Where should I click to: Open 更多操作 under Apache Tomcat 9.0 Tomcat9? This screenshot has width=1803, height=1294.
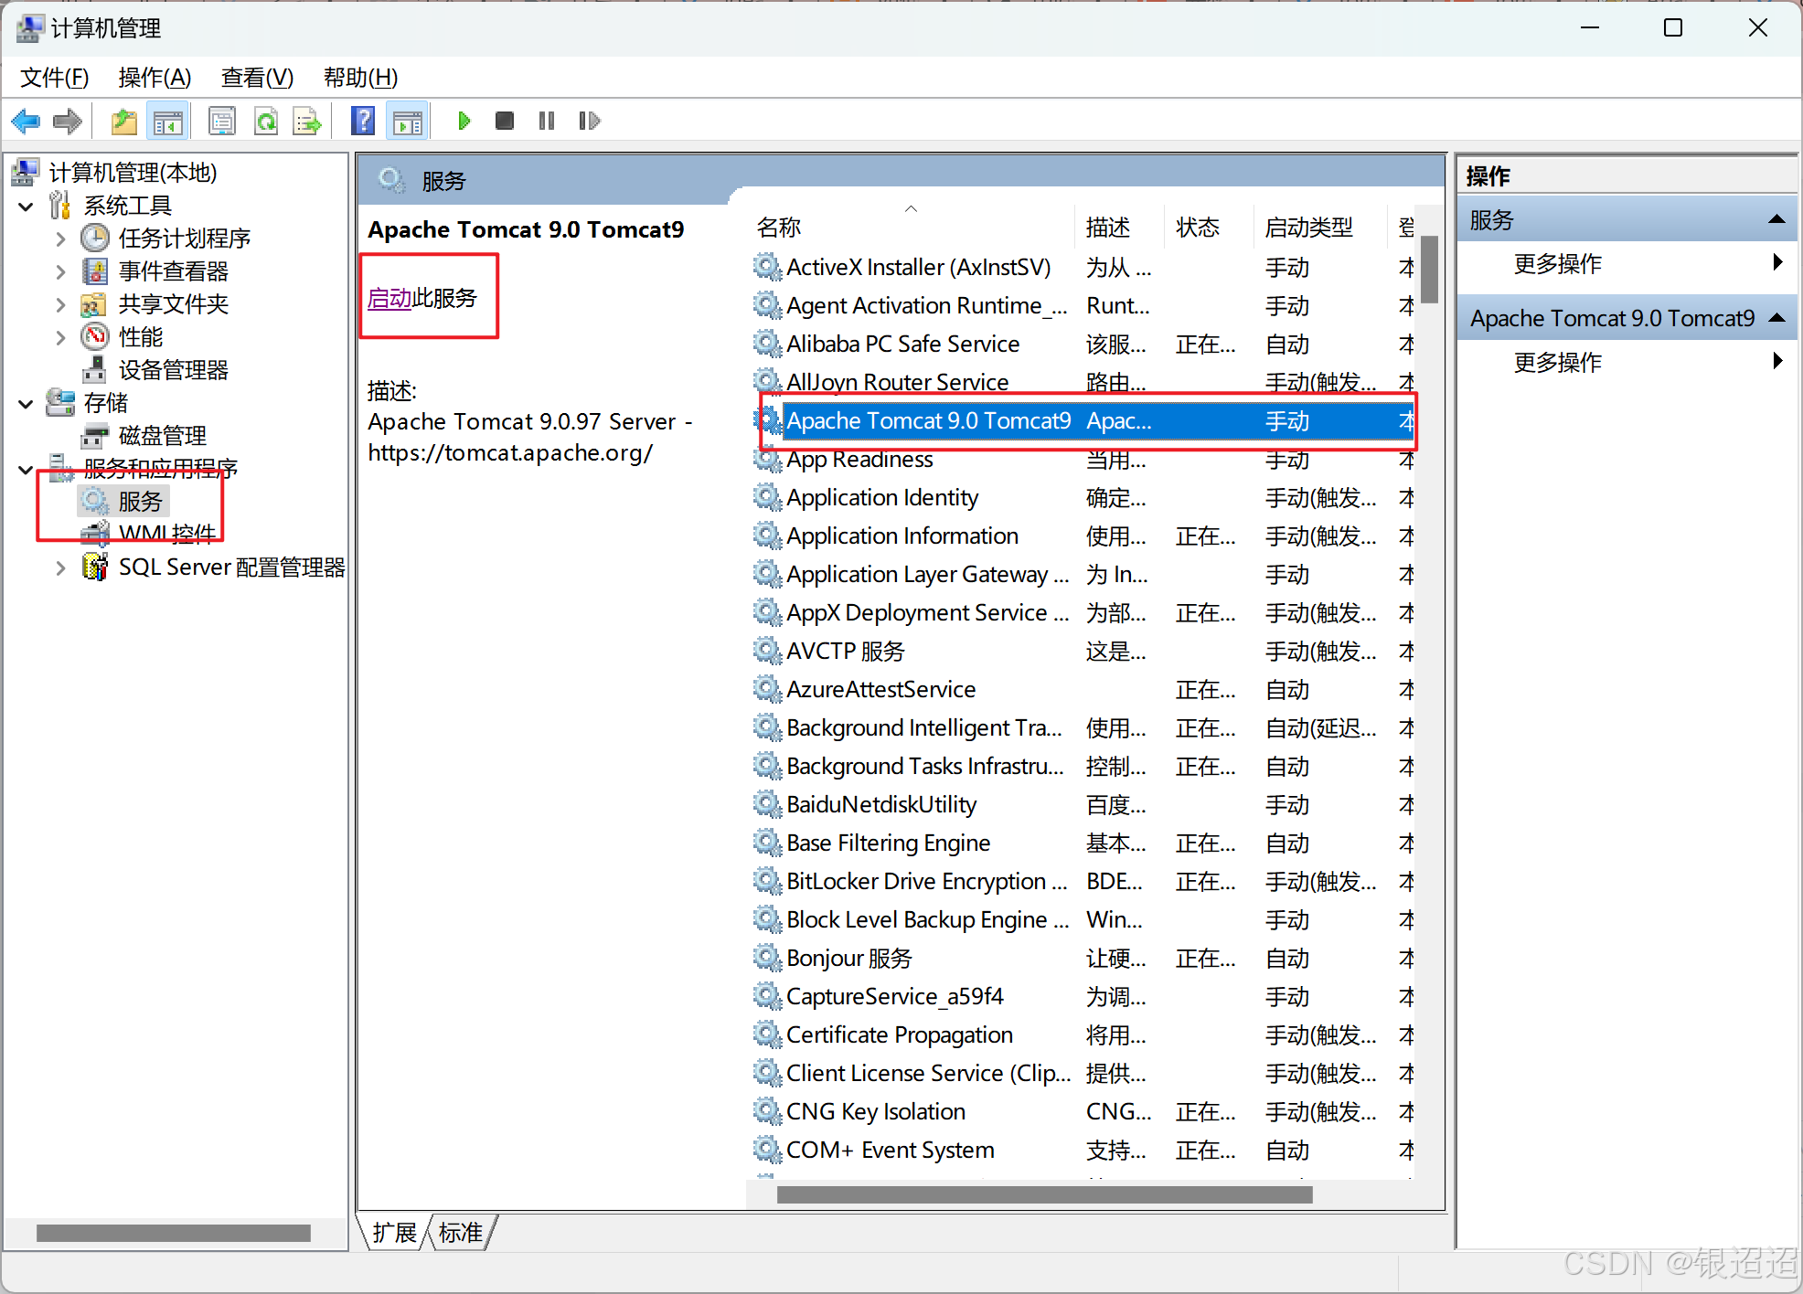tap(1558, 363)
